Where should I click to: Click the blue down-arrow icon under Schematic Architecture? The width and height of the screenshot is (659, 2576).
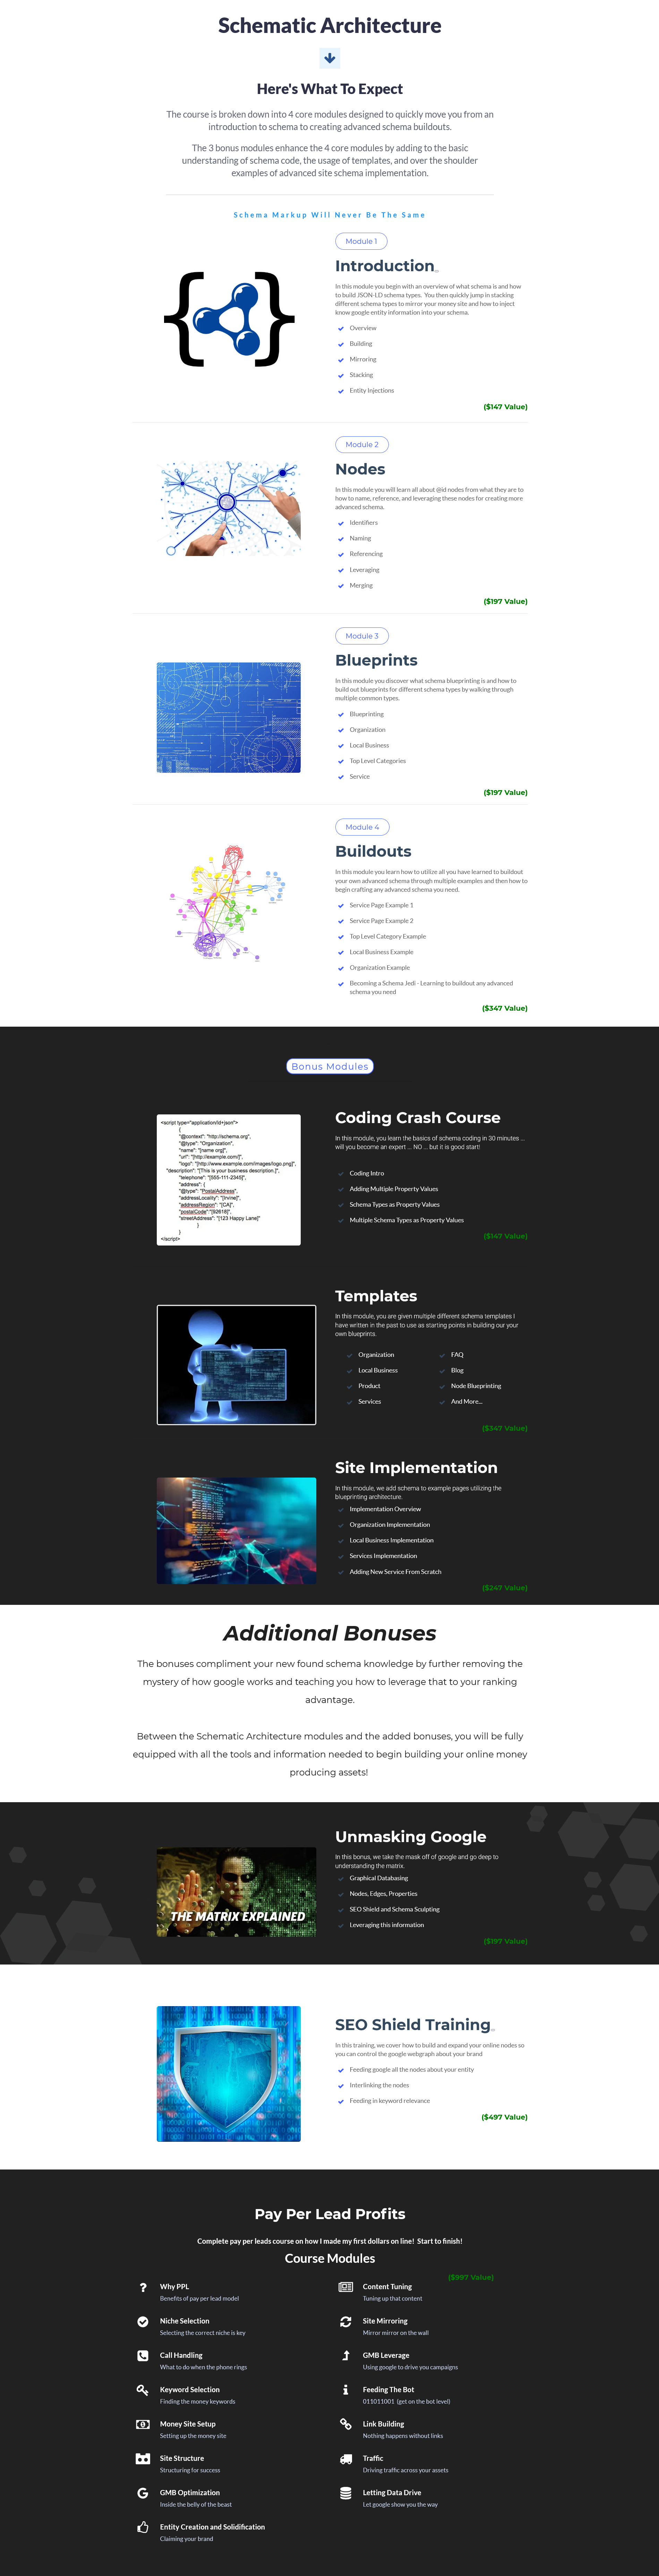329,58
